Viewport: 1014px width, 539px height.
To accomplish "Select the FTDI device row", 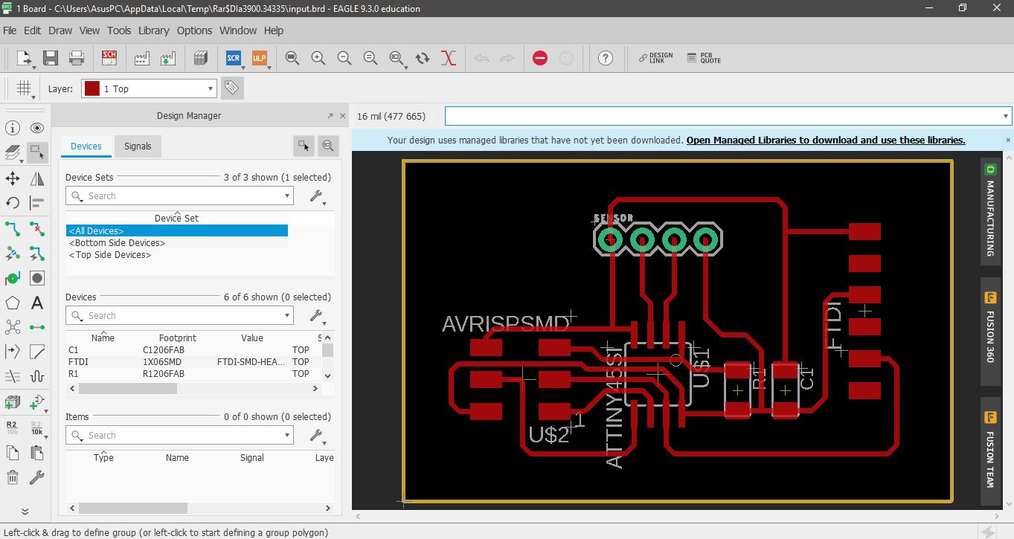I will 193,362.
